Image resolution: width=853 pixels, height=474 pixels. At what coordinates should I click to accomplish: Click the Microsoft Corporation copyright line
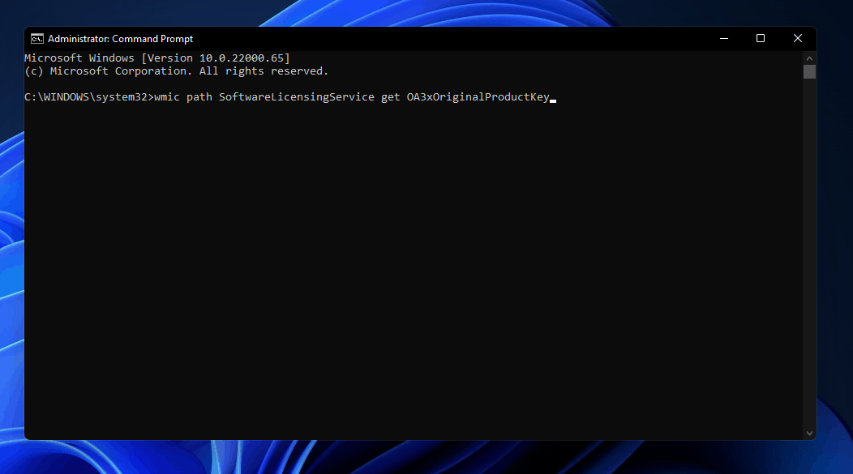[176, 71]
